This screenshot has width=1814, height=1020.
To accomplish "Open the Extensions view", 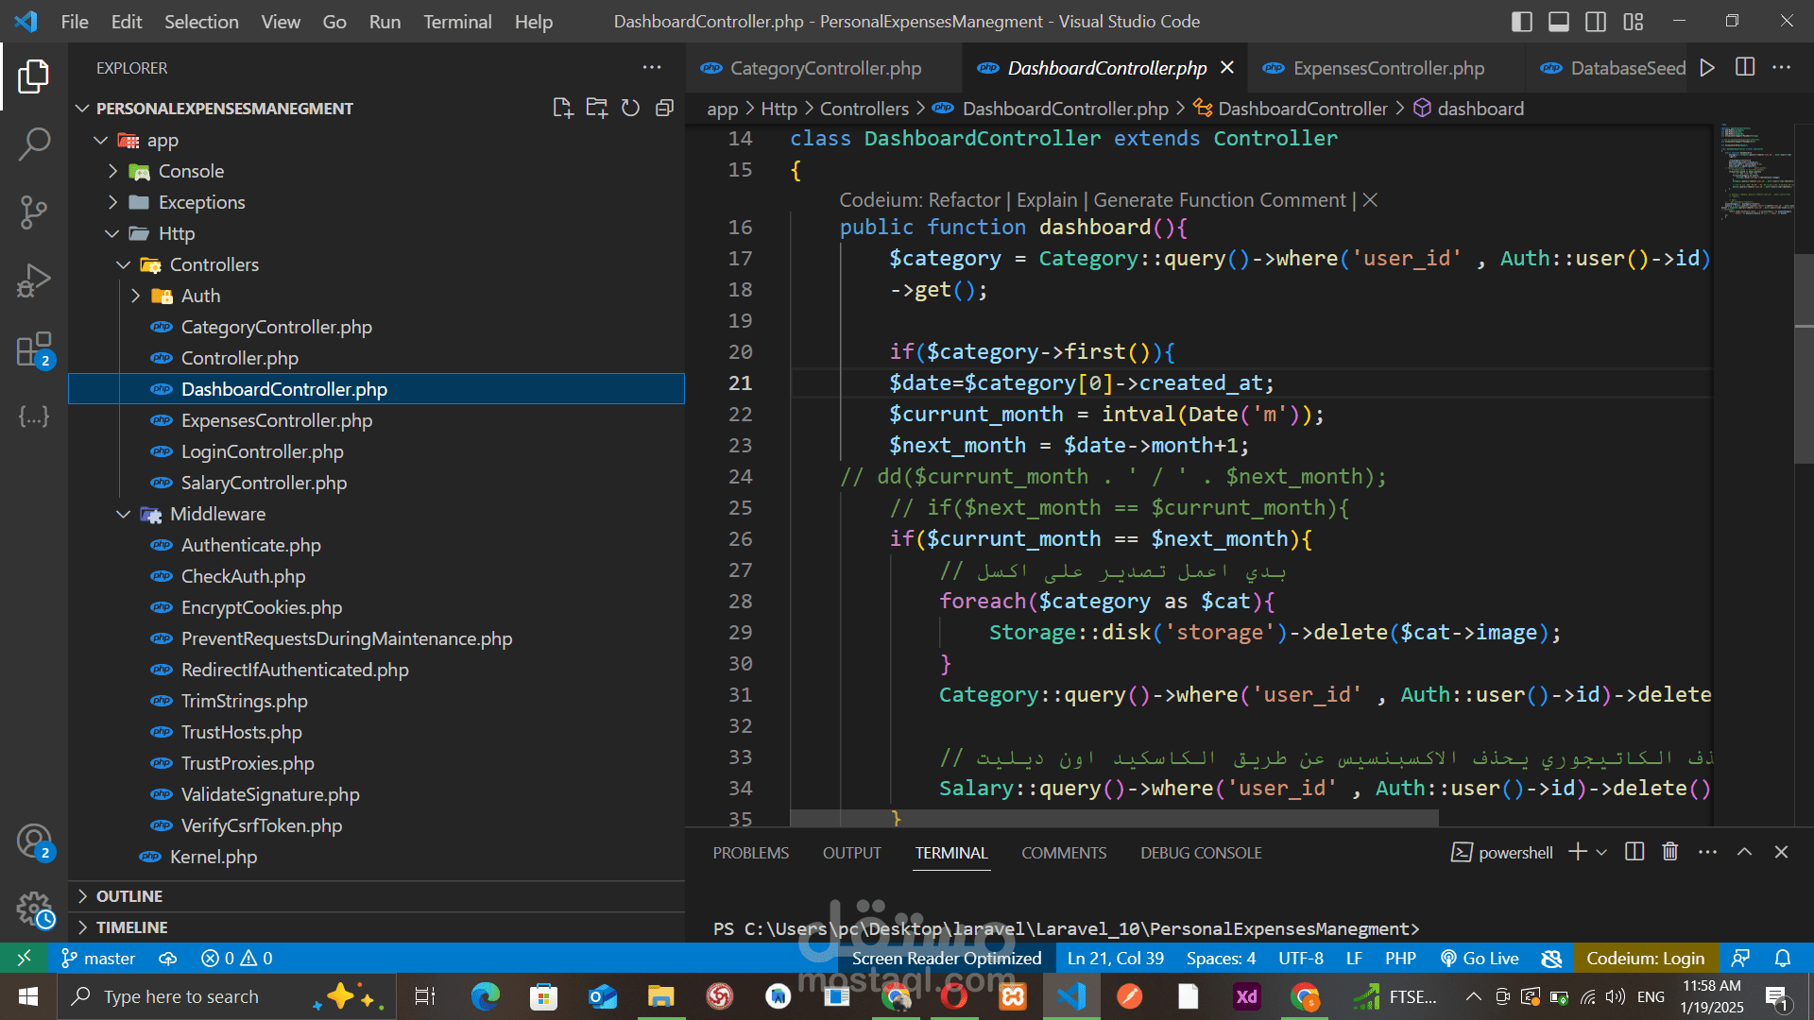I will [34, 349].
